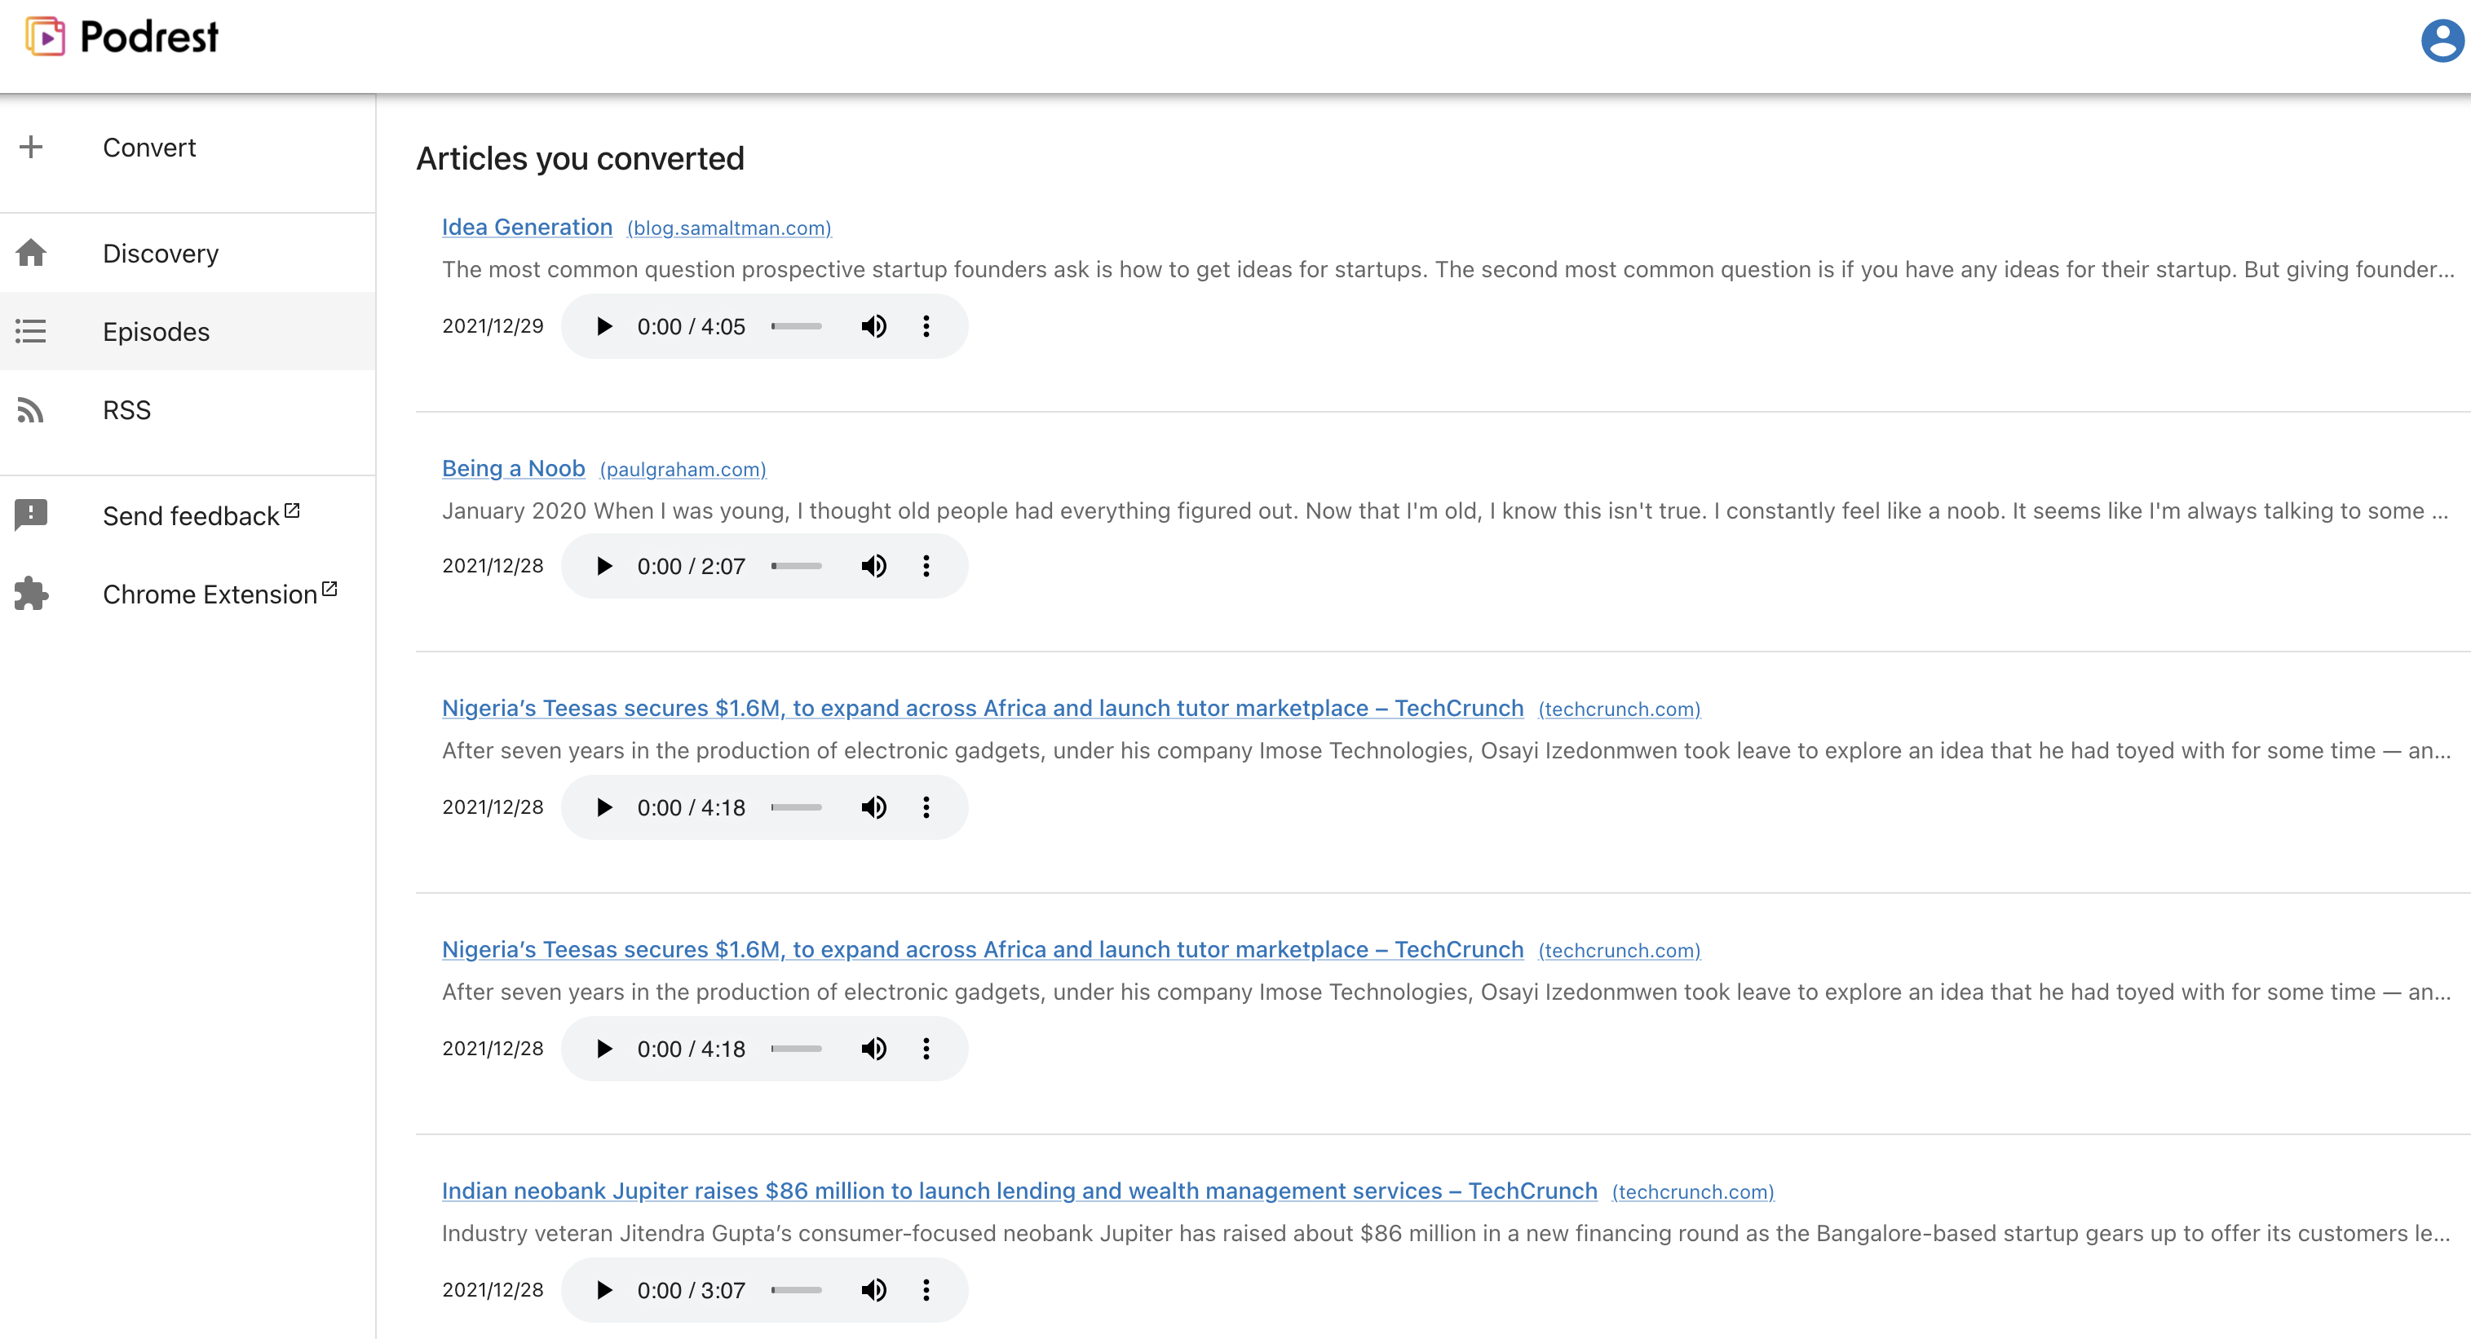Select Episodes in the sidebar menu
This screenshot has height=1339, width=2471.
pos(156,332)
